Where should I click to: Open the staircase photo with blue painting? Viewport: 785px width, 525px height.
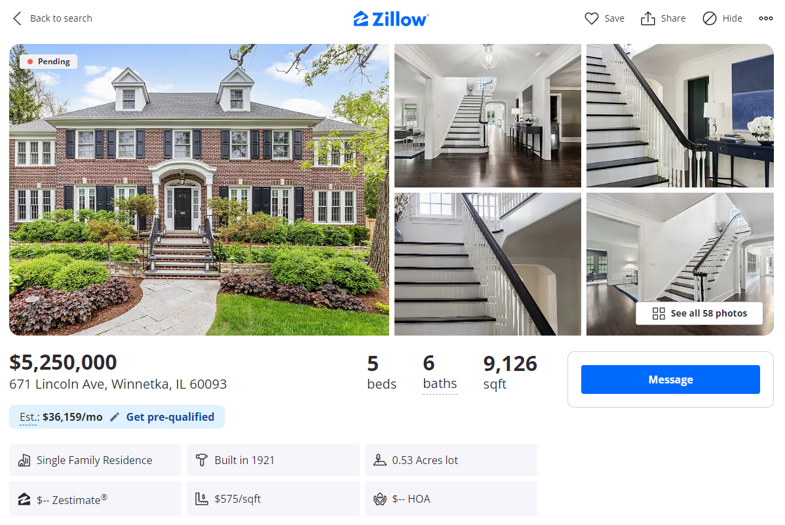tap(680, 116)
